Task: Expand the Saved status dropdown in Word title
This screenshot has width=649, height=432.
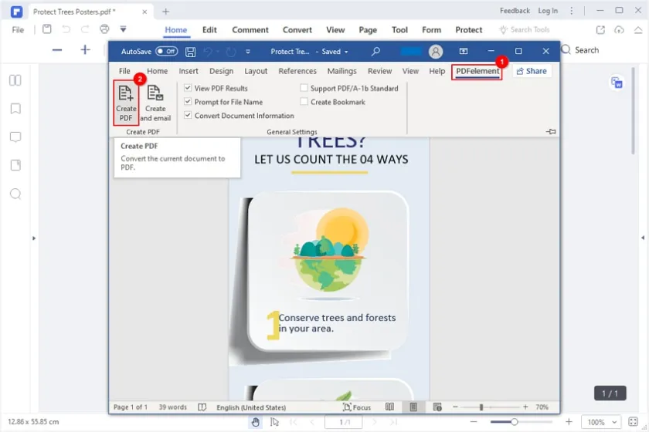Action: point(345,52)
